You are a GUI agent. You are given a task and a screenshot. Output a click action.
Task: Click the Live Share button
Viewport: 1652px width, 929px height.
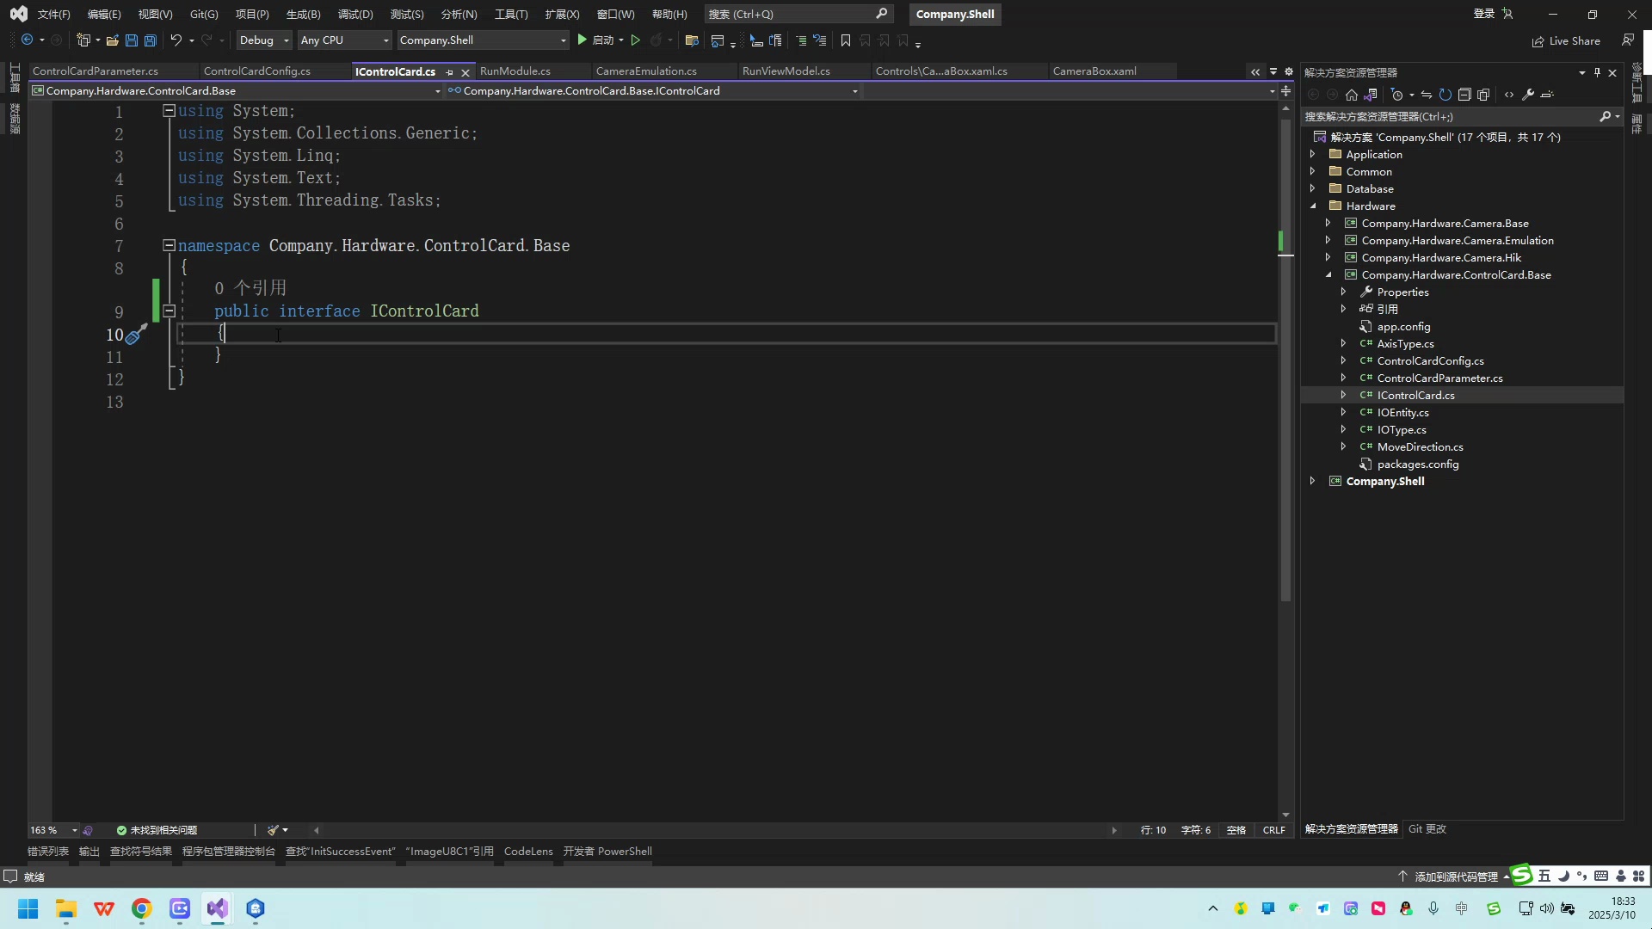tap(1566, 40)
